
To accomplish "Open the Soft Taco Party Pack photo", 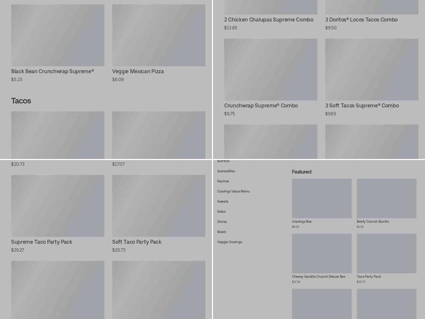I will click(x=158, y=206).
